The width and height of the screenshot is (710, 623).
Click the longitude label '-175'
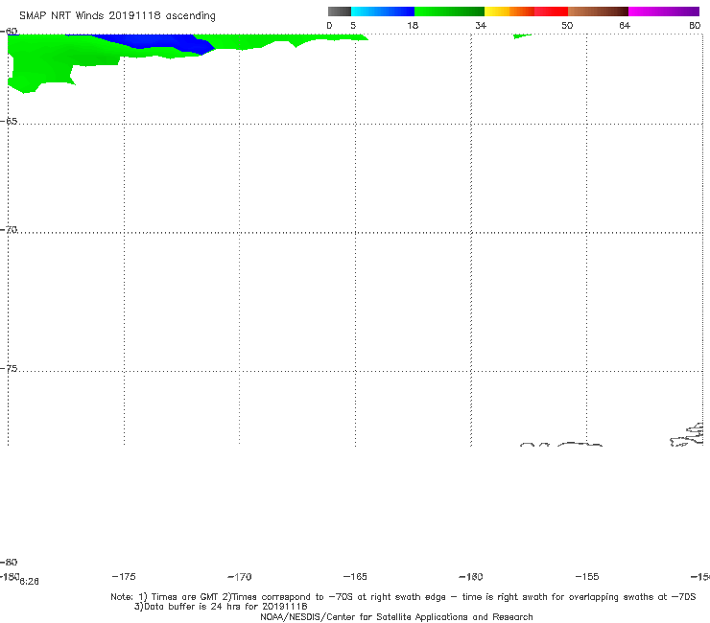click(124, 576)
